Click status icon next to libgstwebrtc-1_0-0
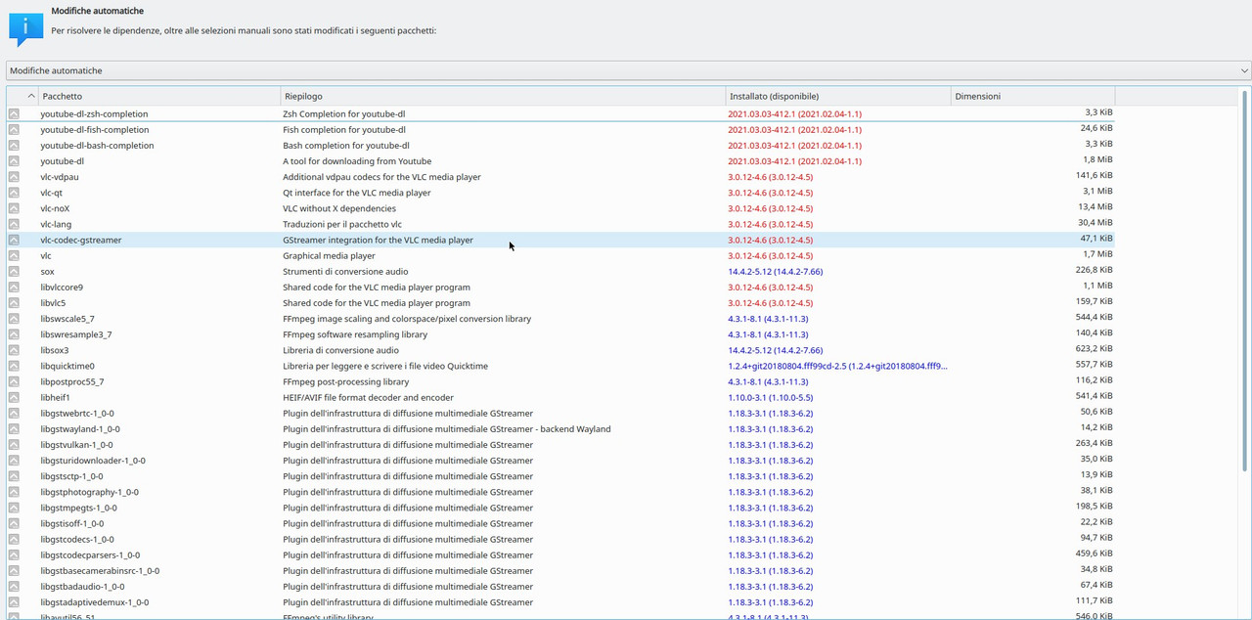Screen dimensions: 1252x620 [14, 414]
